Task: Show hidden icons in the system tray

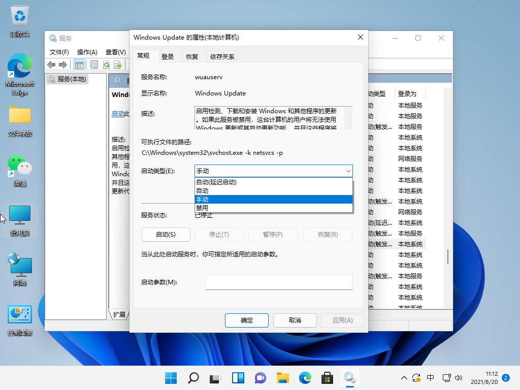Action: pos(404,378)
